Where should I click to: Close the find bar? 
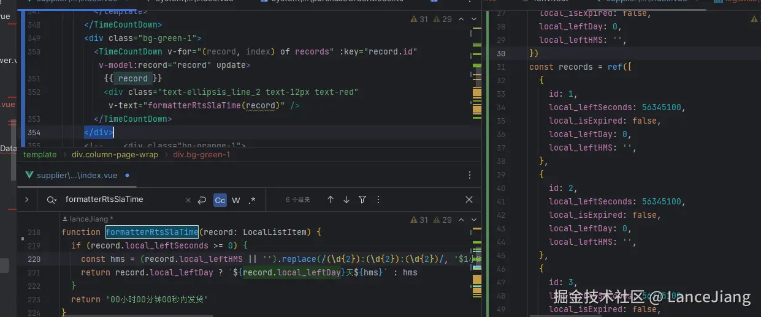click(469, 200)
